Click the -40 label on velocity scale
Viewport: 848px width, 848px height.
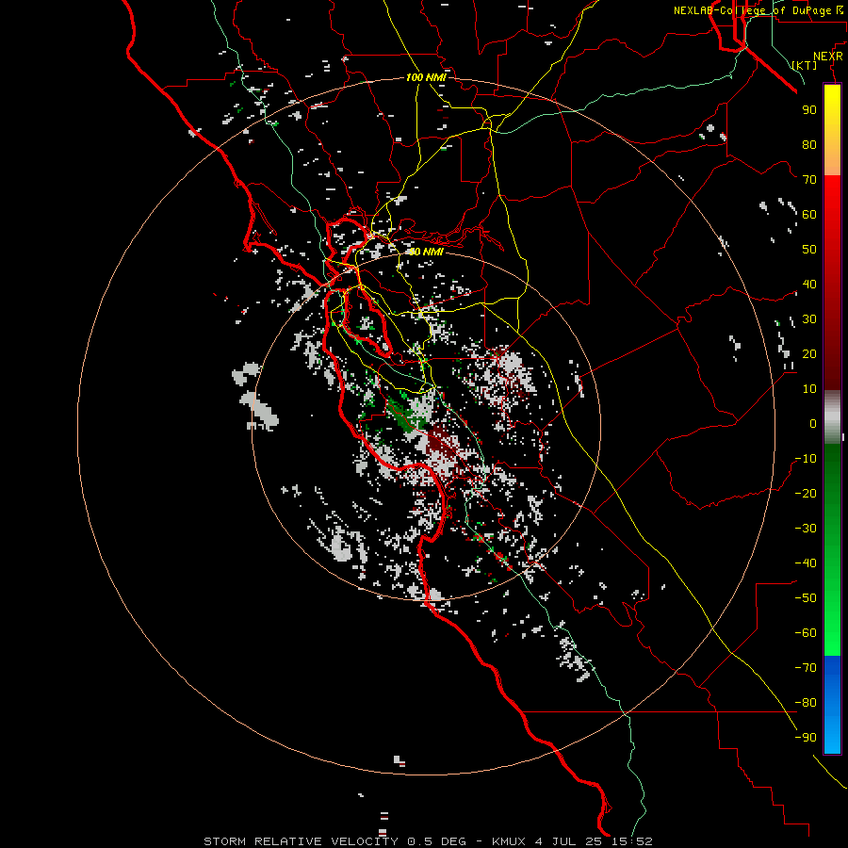[806, 563]
